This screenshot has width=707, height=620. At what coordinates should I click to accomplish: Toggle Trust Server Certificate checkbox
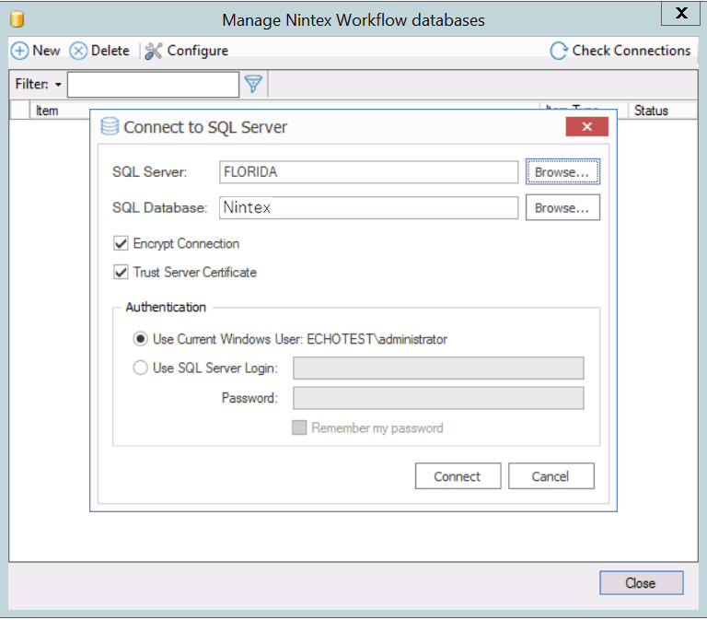tap(120, 273)
